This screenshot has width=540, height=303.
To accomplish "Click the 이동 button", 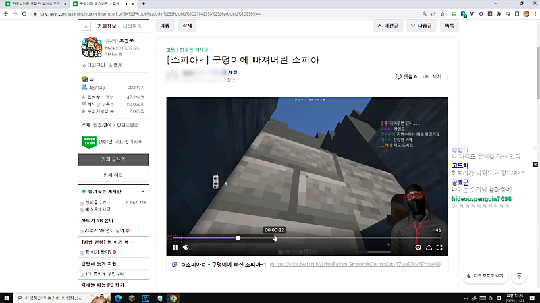I will point(165,26).
